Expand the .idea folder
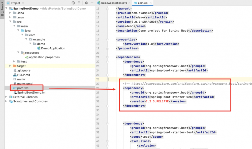252x149 pixels. [x=10, y=13]
